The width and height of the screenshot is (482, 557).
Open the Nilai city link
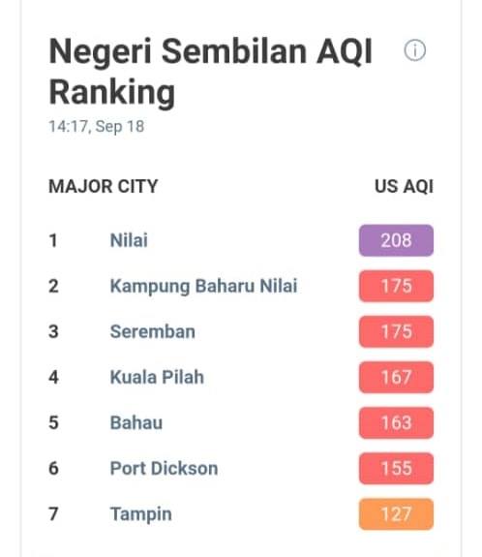[129, 240]
